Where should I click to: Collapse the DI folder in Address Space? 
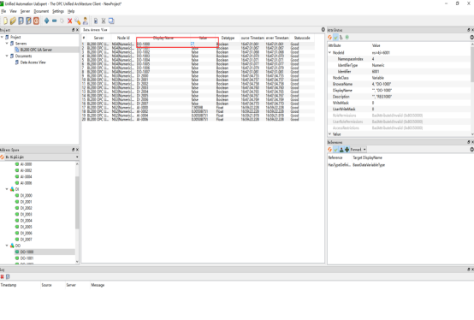tap(7, 189)
